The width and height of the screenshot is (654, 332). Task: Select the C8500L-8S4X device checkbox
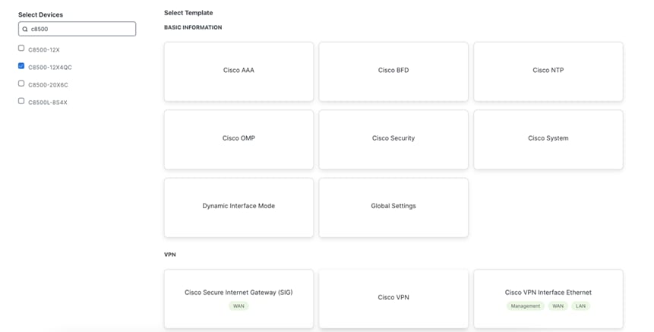(21, 101)
